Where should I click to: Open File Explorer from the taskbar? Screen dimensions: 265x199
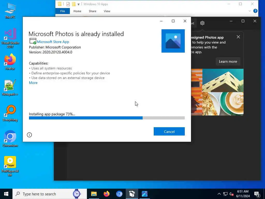click(x=94, y=194)
